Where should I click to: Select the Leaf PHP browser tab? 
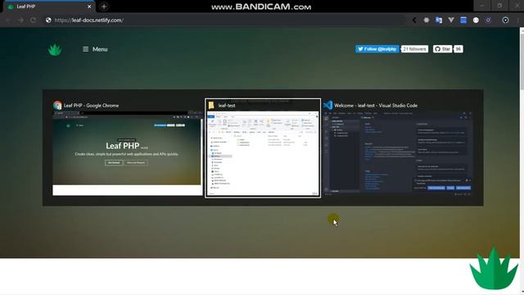point(49,7)
